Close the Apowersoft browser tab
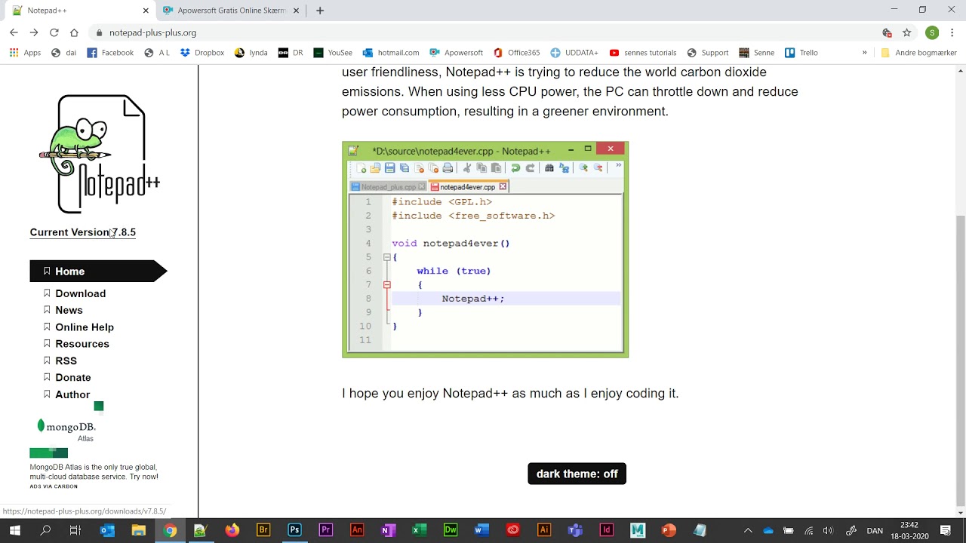This screenshot has height=543, width=966. tap(297, 11)
